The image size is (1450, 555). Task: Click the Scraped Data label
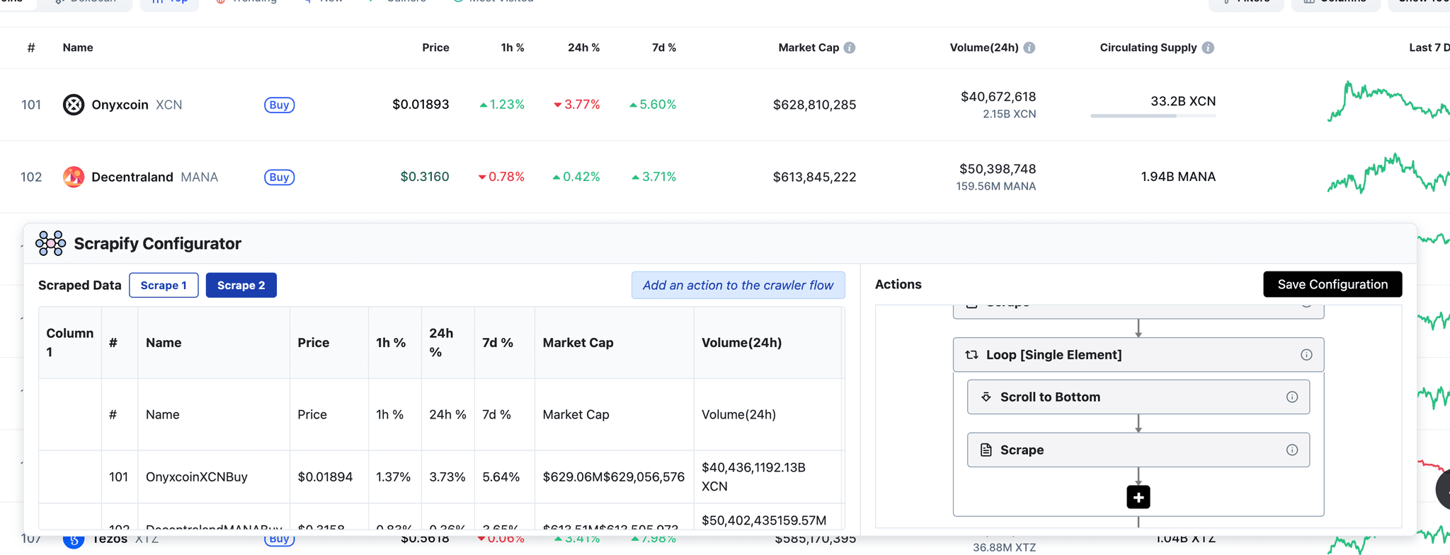79,286
